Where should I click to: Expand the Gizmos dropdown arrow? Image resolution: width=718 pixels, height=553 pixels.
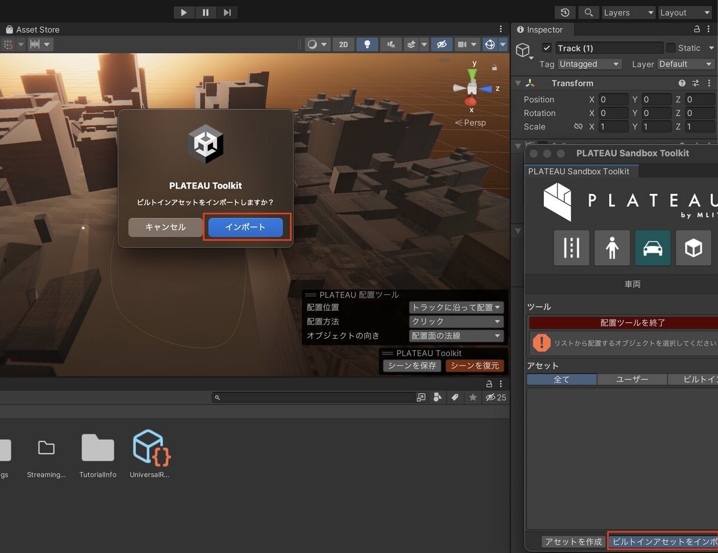503,44
